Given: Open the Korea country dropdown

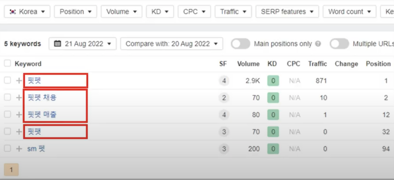Looking at the screenshot, I should [27, 12].
